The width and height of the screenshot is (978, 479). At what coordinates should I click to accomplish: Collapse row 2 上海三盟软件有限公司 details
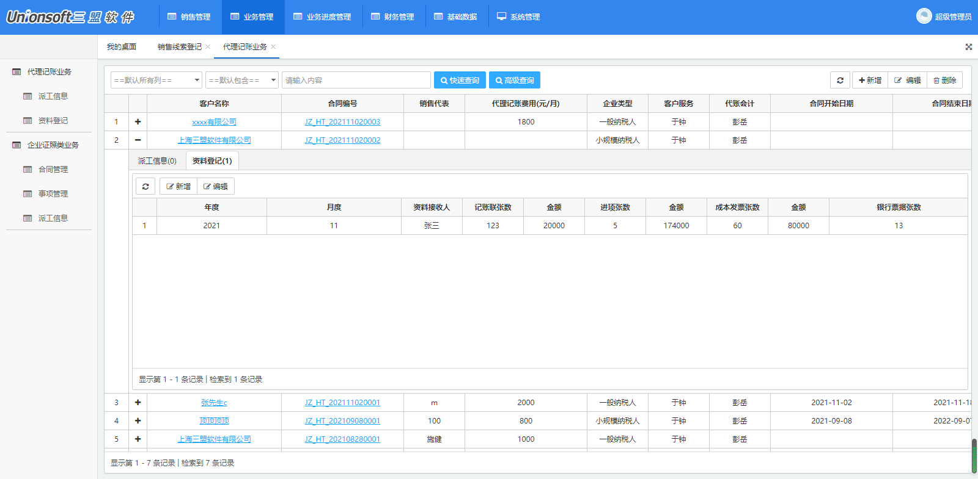coord(138,140)
